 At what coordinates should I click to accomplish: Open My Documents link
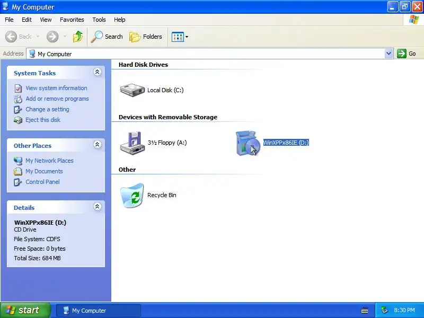tap(44, 171)
